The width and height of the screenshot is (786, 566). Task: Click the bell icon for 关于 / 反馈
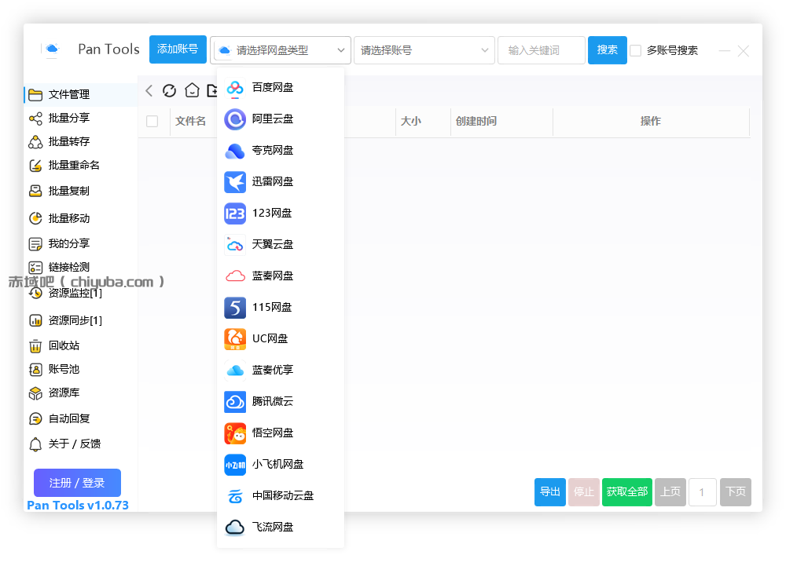[35, 444]
